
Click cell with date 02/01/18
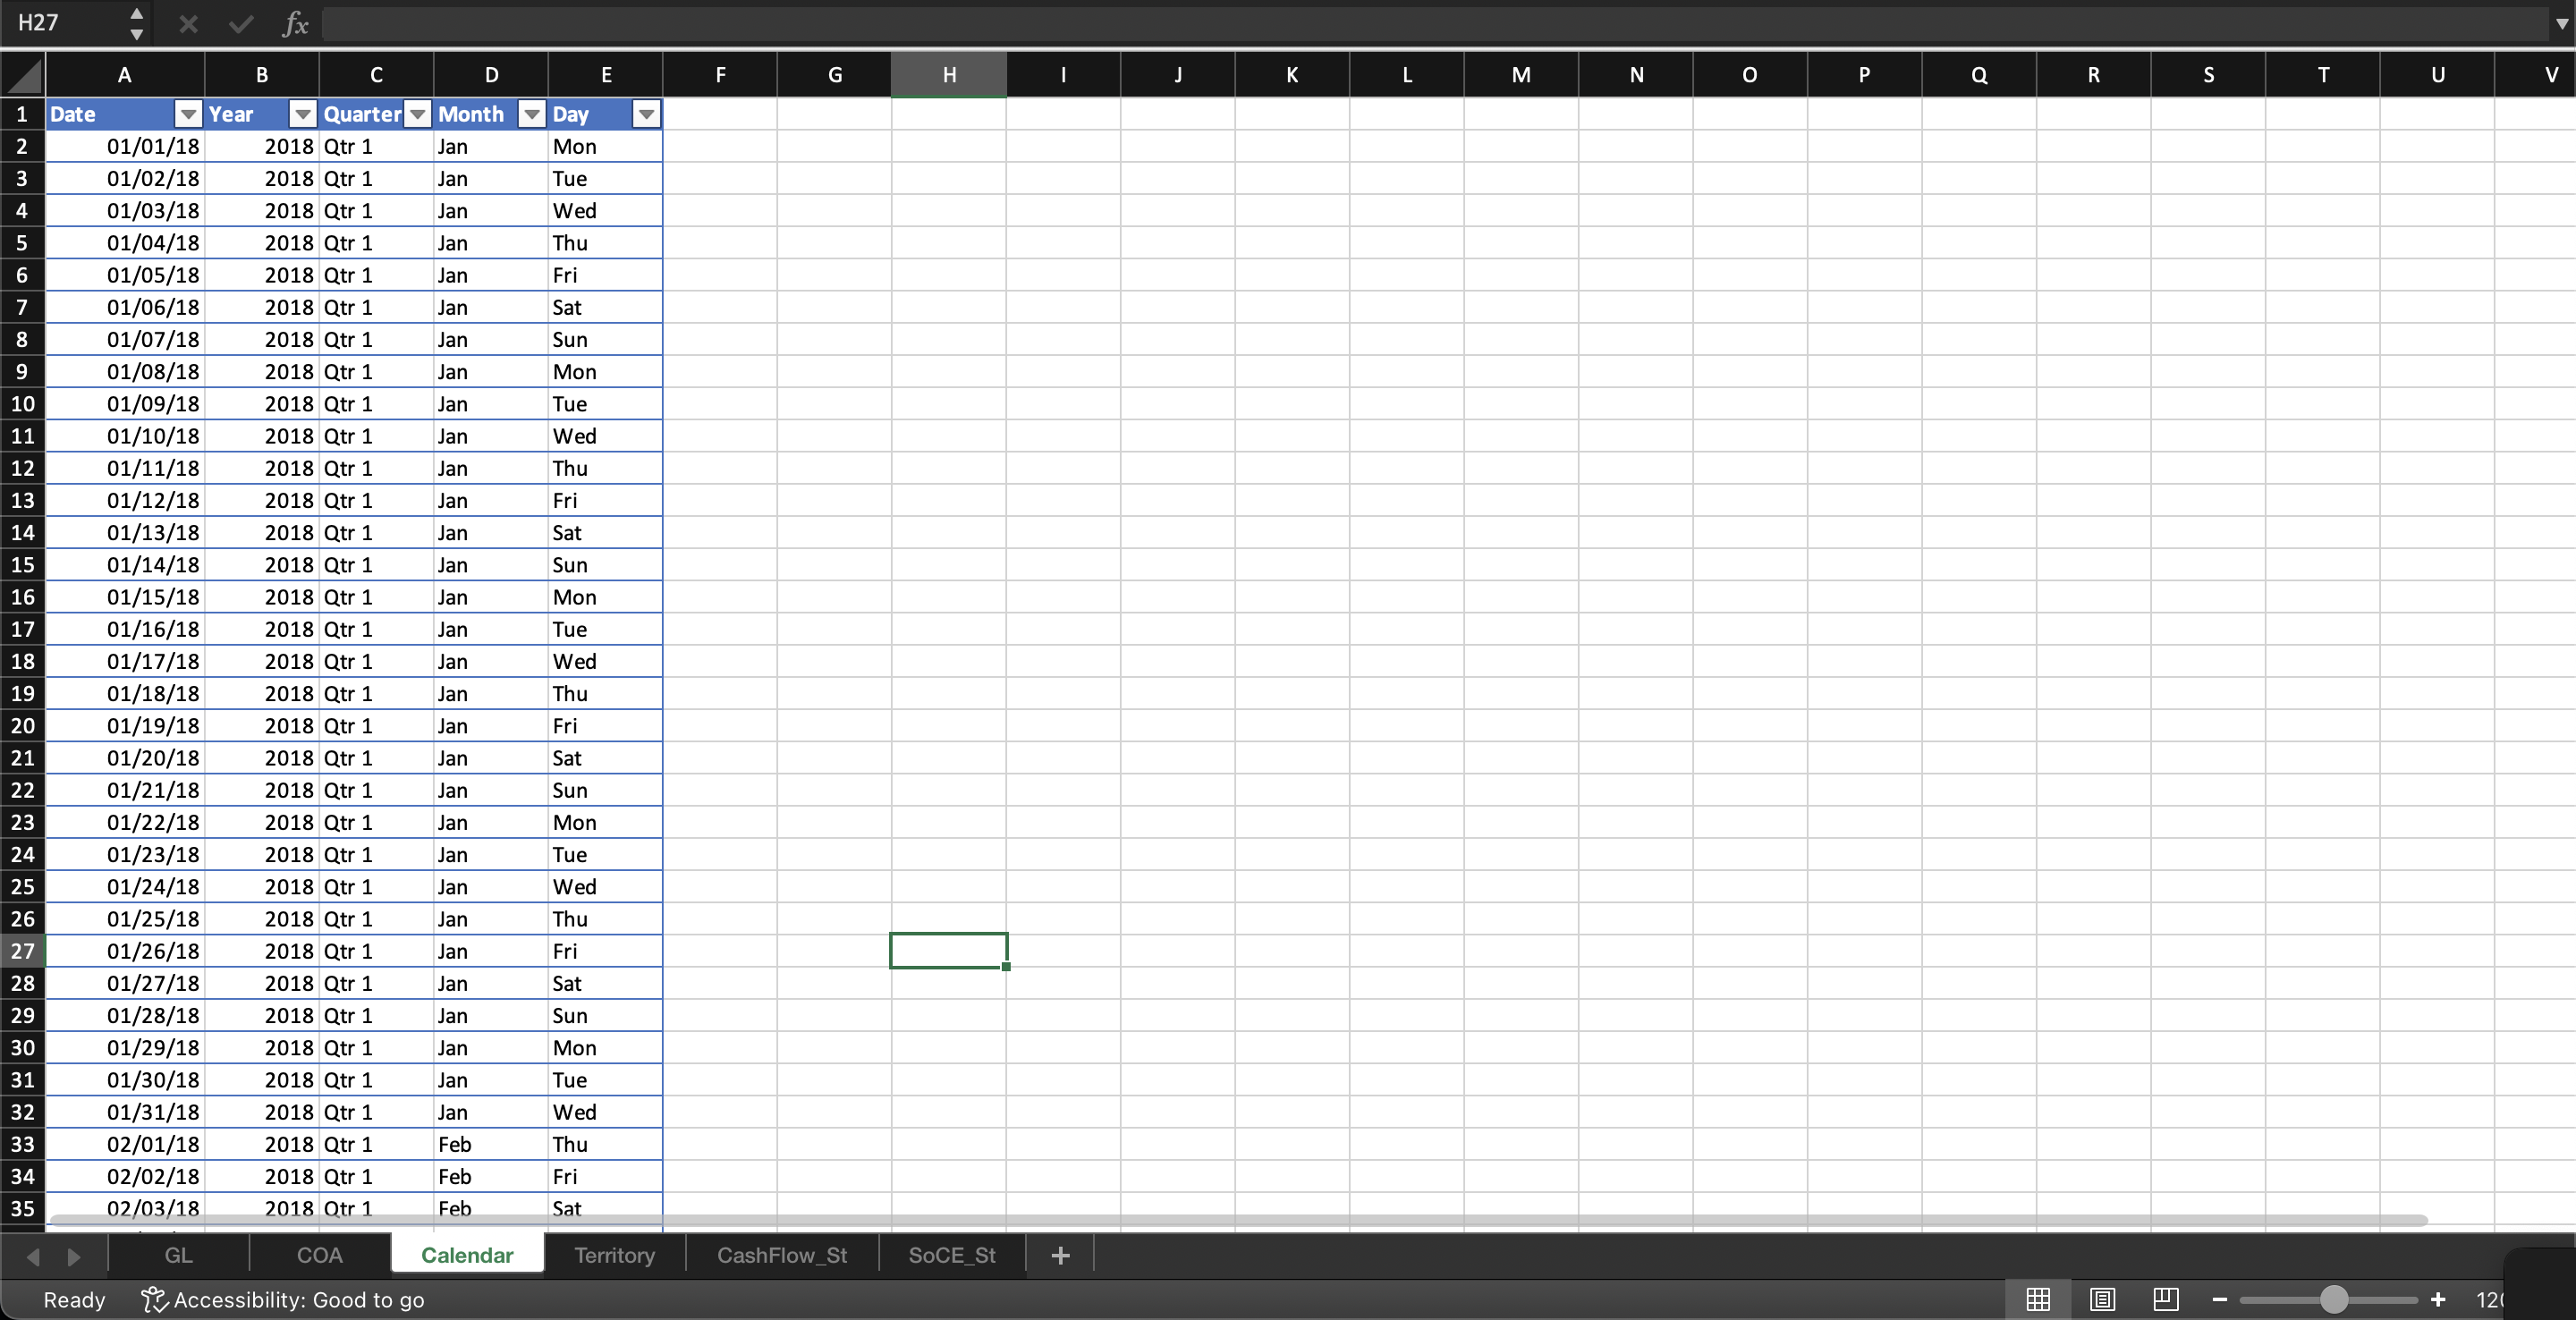(x=125, y=1144)
